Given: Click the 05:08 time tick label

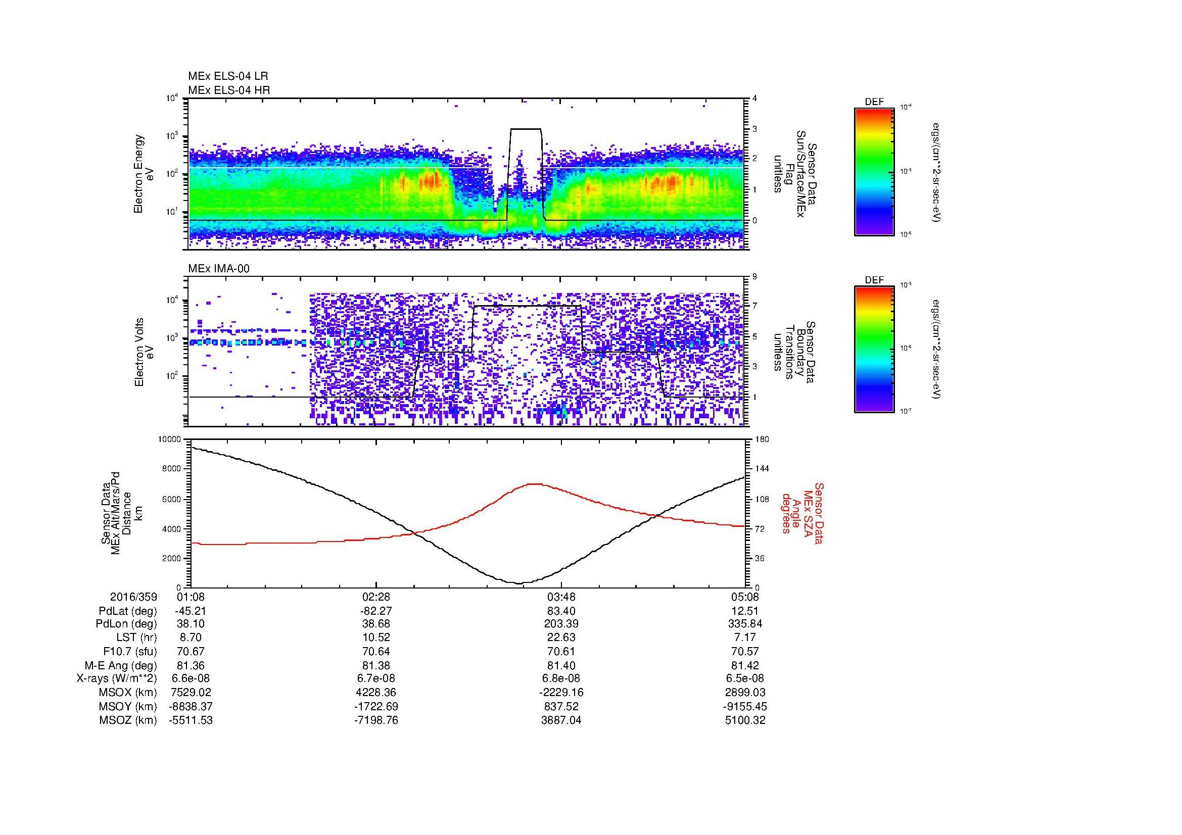Looking at the screenshot, I should [745, 597].
